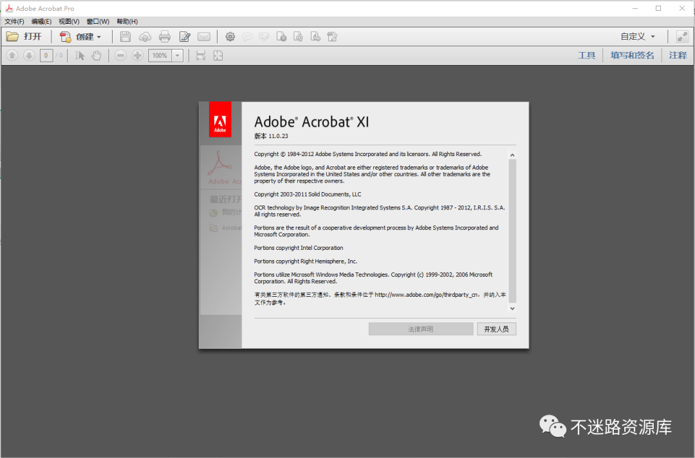Open a file with the 打开 button
Viewport: 695px width, 458px height.
[x=24, y=37]
